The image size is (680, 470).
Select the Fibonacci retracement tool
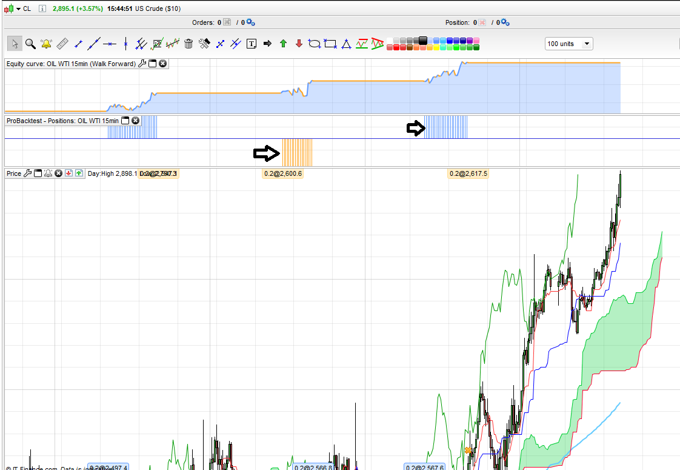point(157,44)
